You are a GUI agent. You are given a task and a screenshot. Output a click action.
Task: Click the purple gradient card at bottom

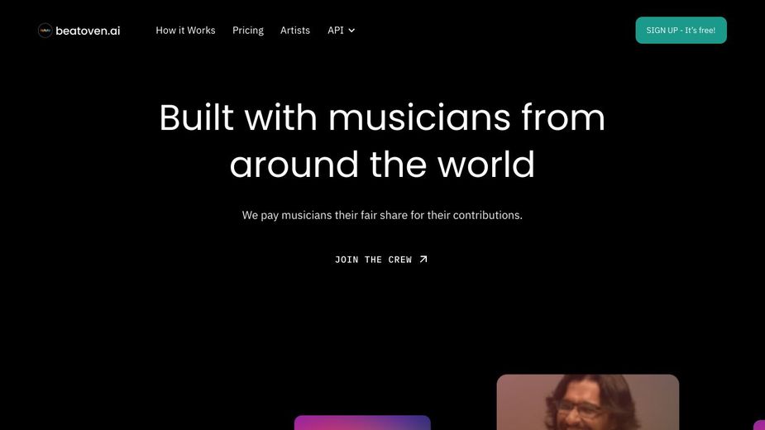[362, 423]
